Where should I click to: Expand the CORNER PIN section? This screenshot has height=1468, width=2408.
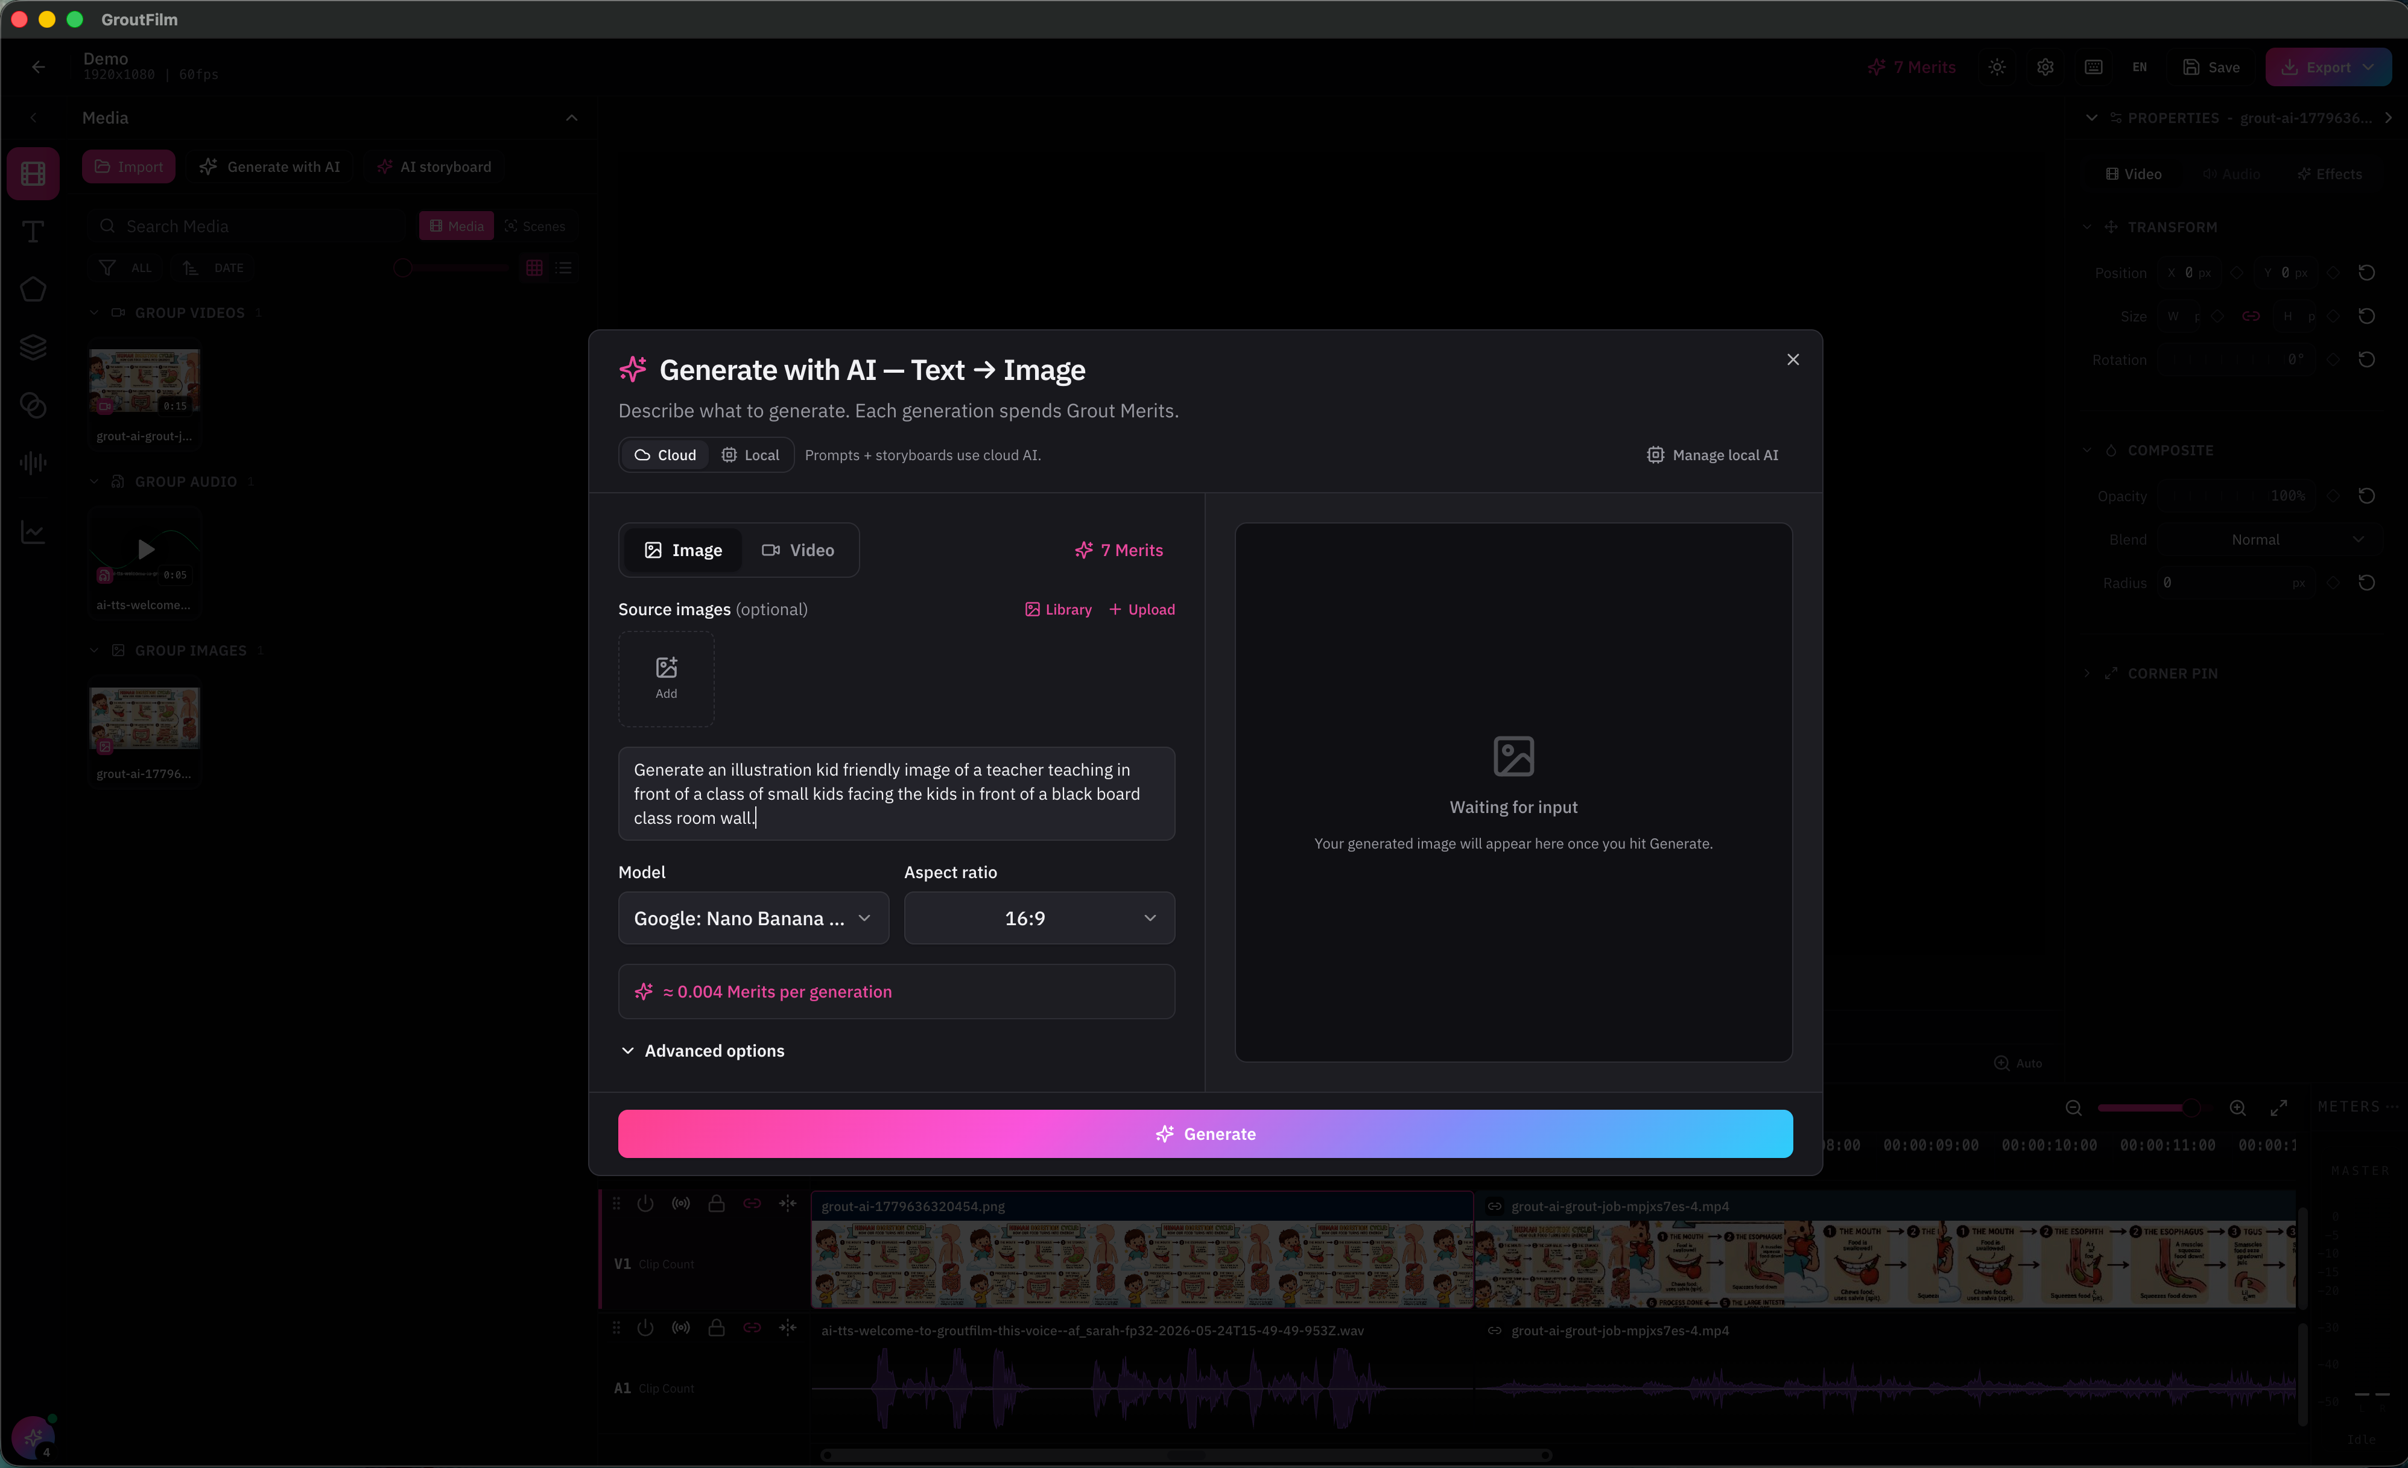click(x=2088, y=674)
